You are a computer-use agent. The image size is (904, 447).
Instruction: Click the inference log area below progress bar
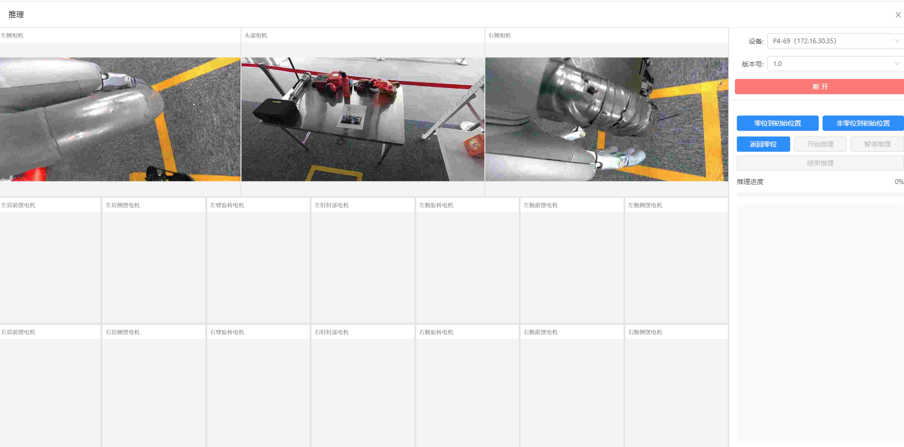pos(819,323)
